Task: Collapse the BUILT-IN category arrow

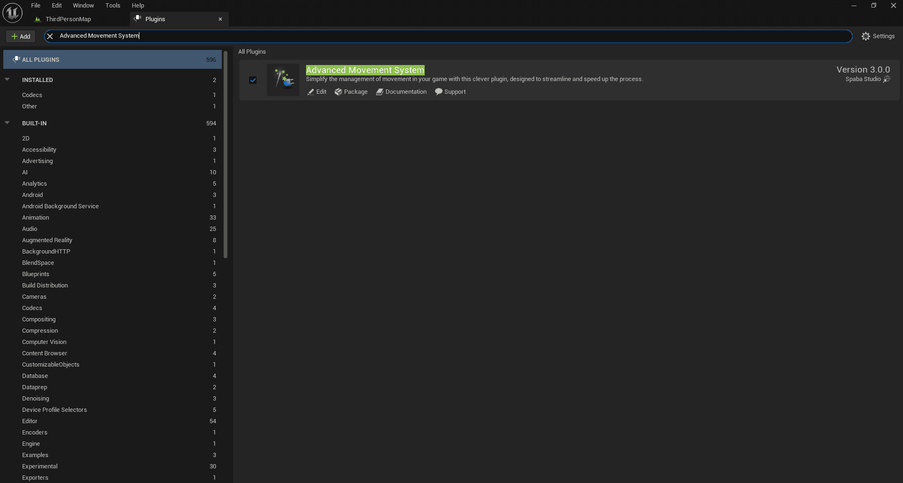Action: point(7,123)
